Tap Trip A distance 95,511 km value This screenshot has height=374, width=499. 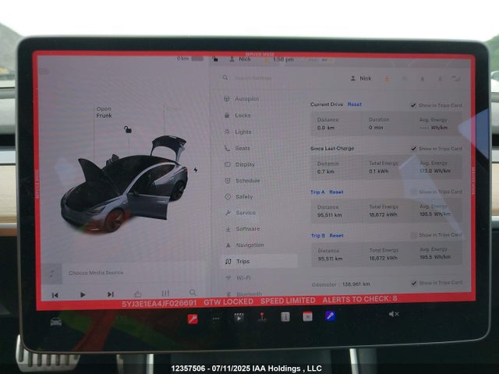click(x=330, y=215)
